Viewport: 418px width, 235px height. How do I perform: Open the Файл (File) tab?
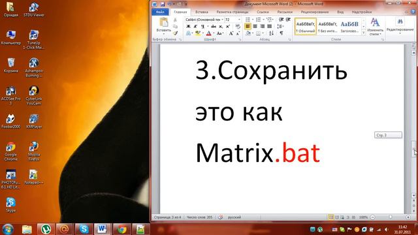(x=160, y=12)
